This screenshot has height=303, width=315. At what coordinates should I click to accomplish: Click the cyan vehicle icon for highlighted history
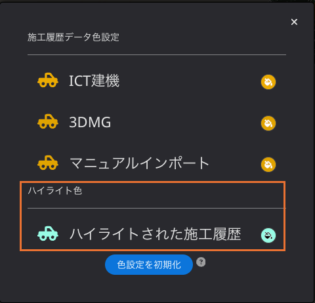tap(48, 233)
